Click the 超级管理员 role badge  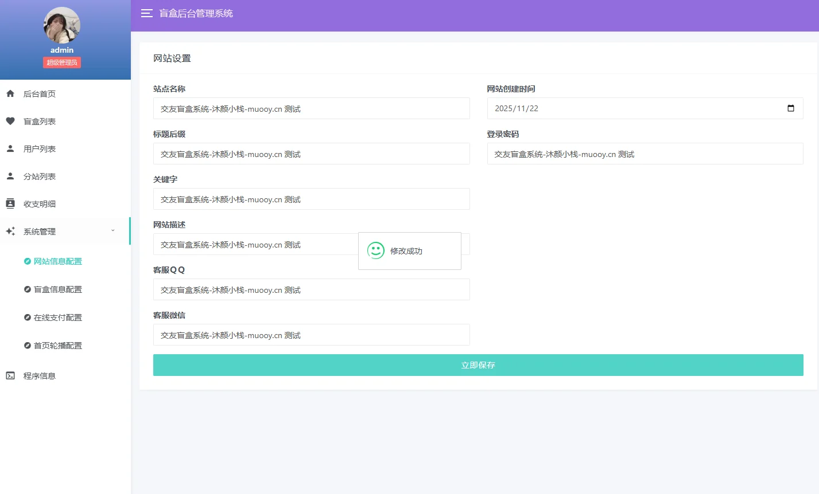click(x=62, y=62)
